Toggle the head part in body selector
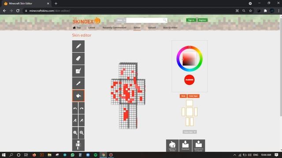The image size is (282, 158). (x=189, y=103)
